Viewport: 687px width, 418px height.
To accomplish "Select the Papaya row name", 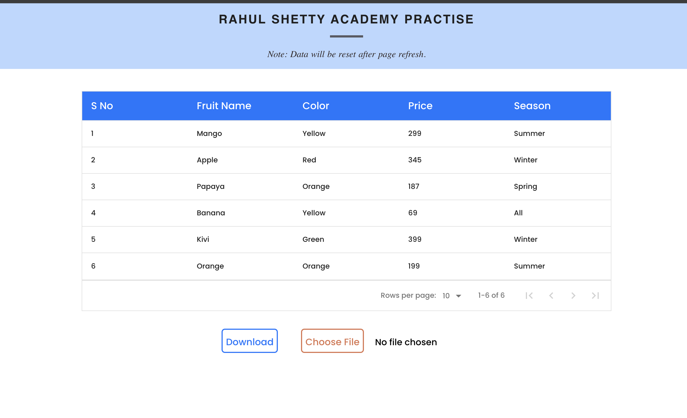I will coord(211,187).
